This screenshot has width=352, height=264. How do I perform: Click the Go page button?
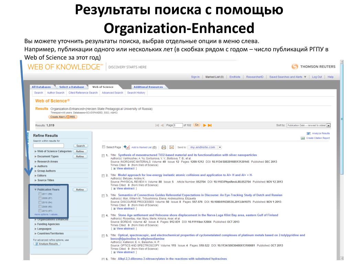point(197,125)
